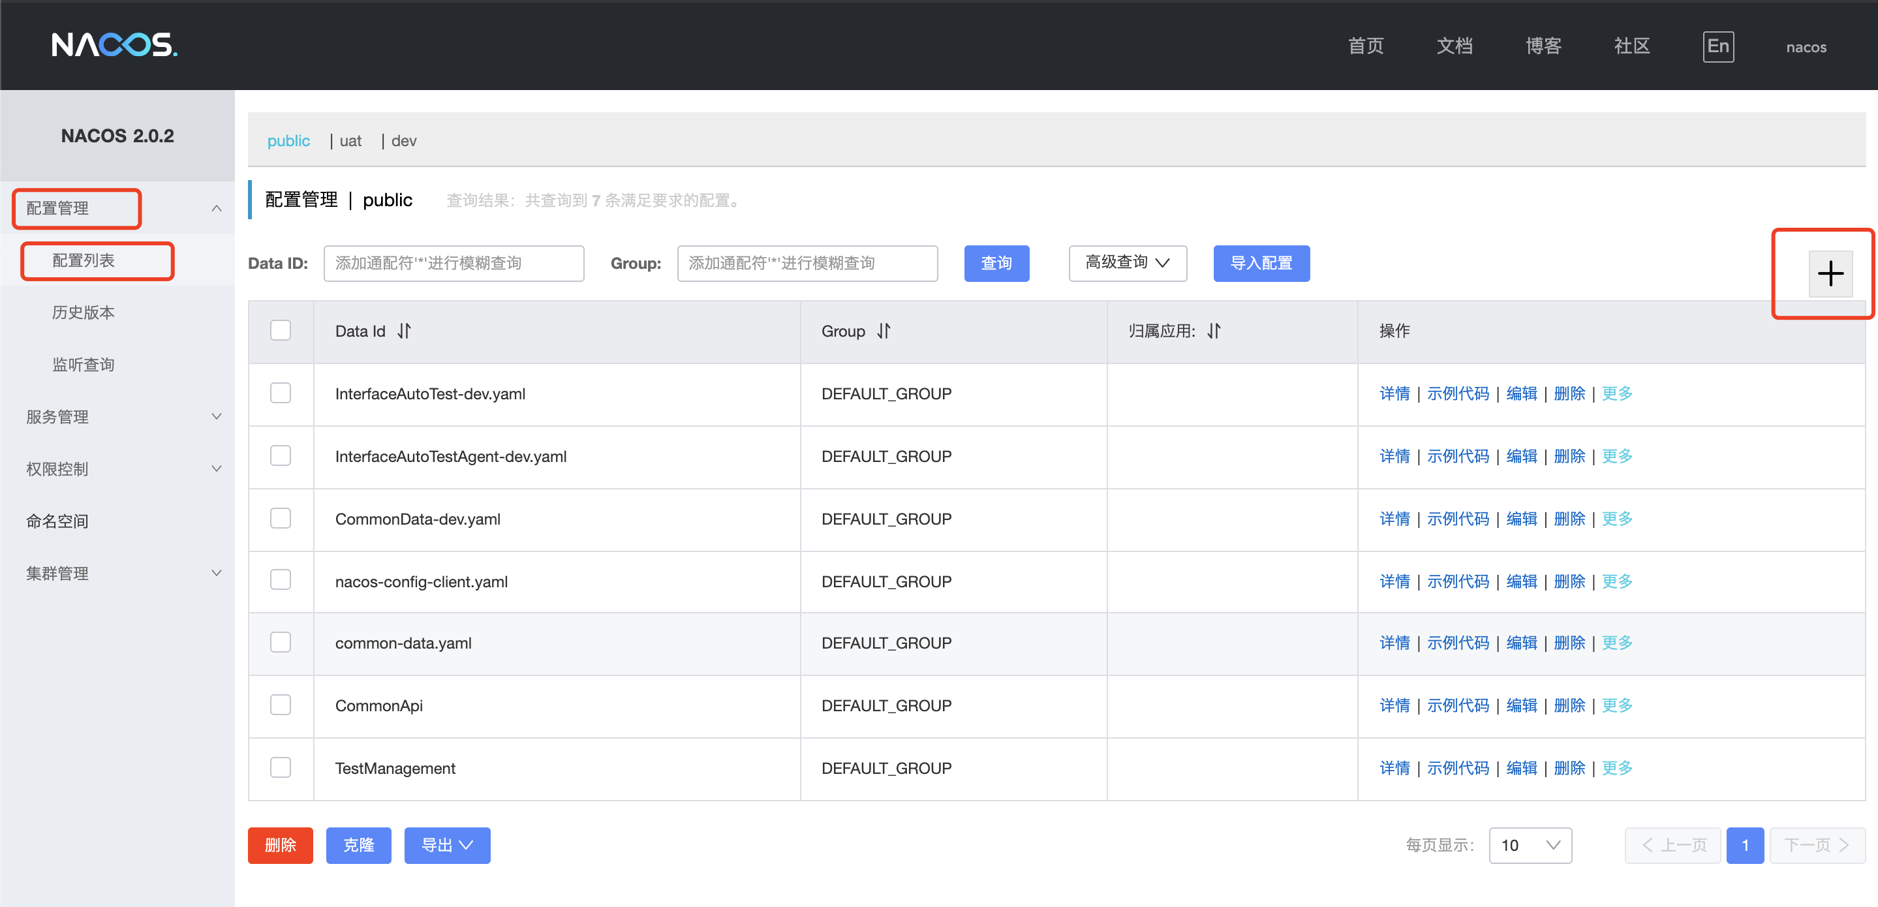This screenshot has height=907, width=1878.
Task: Click the NACOS logo
Action: pos(114,45)
